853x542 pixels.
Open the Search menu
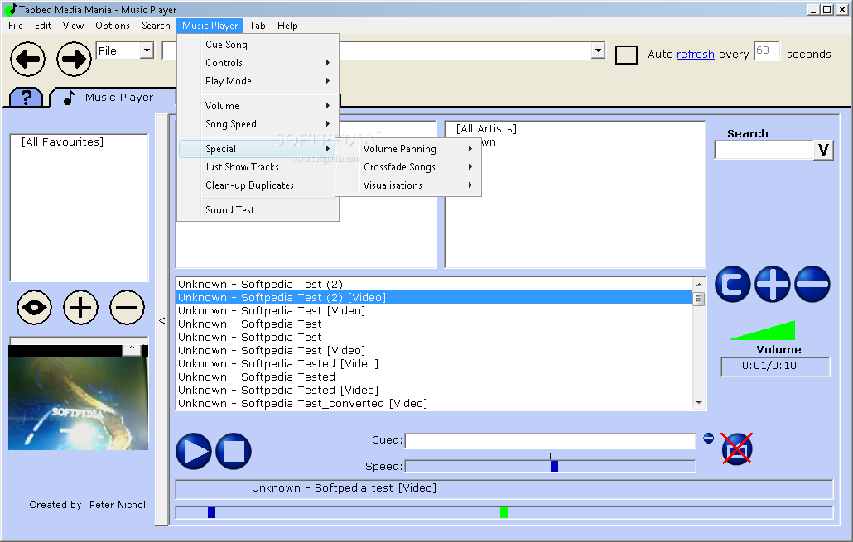(x=157, y=26)
